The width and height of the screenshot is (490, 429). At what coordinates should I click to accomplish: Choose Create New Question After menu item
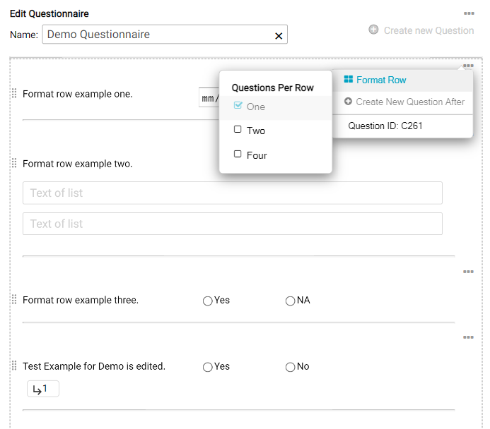(x=404, y=102)
